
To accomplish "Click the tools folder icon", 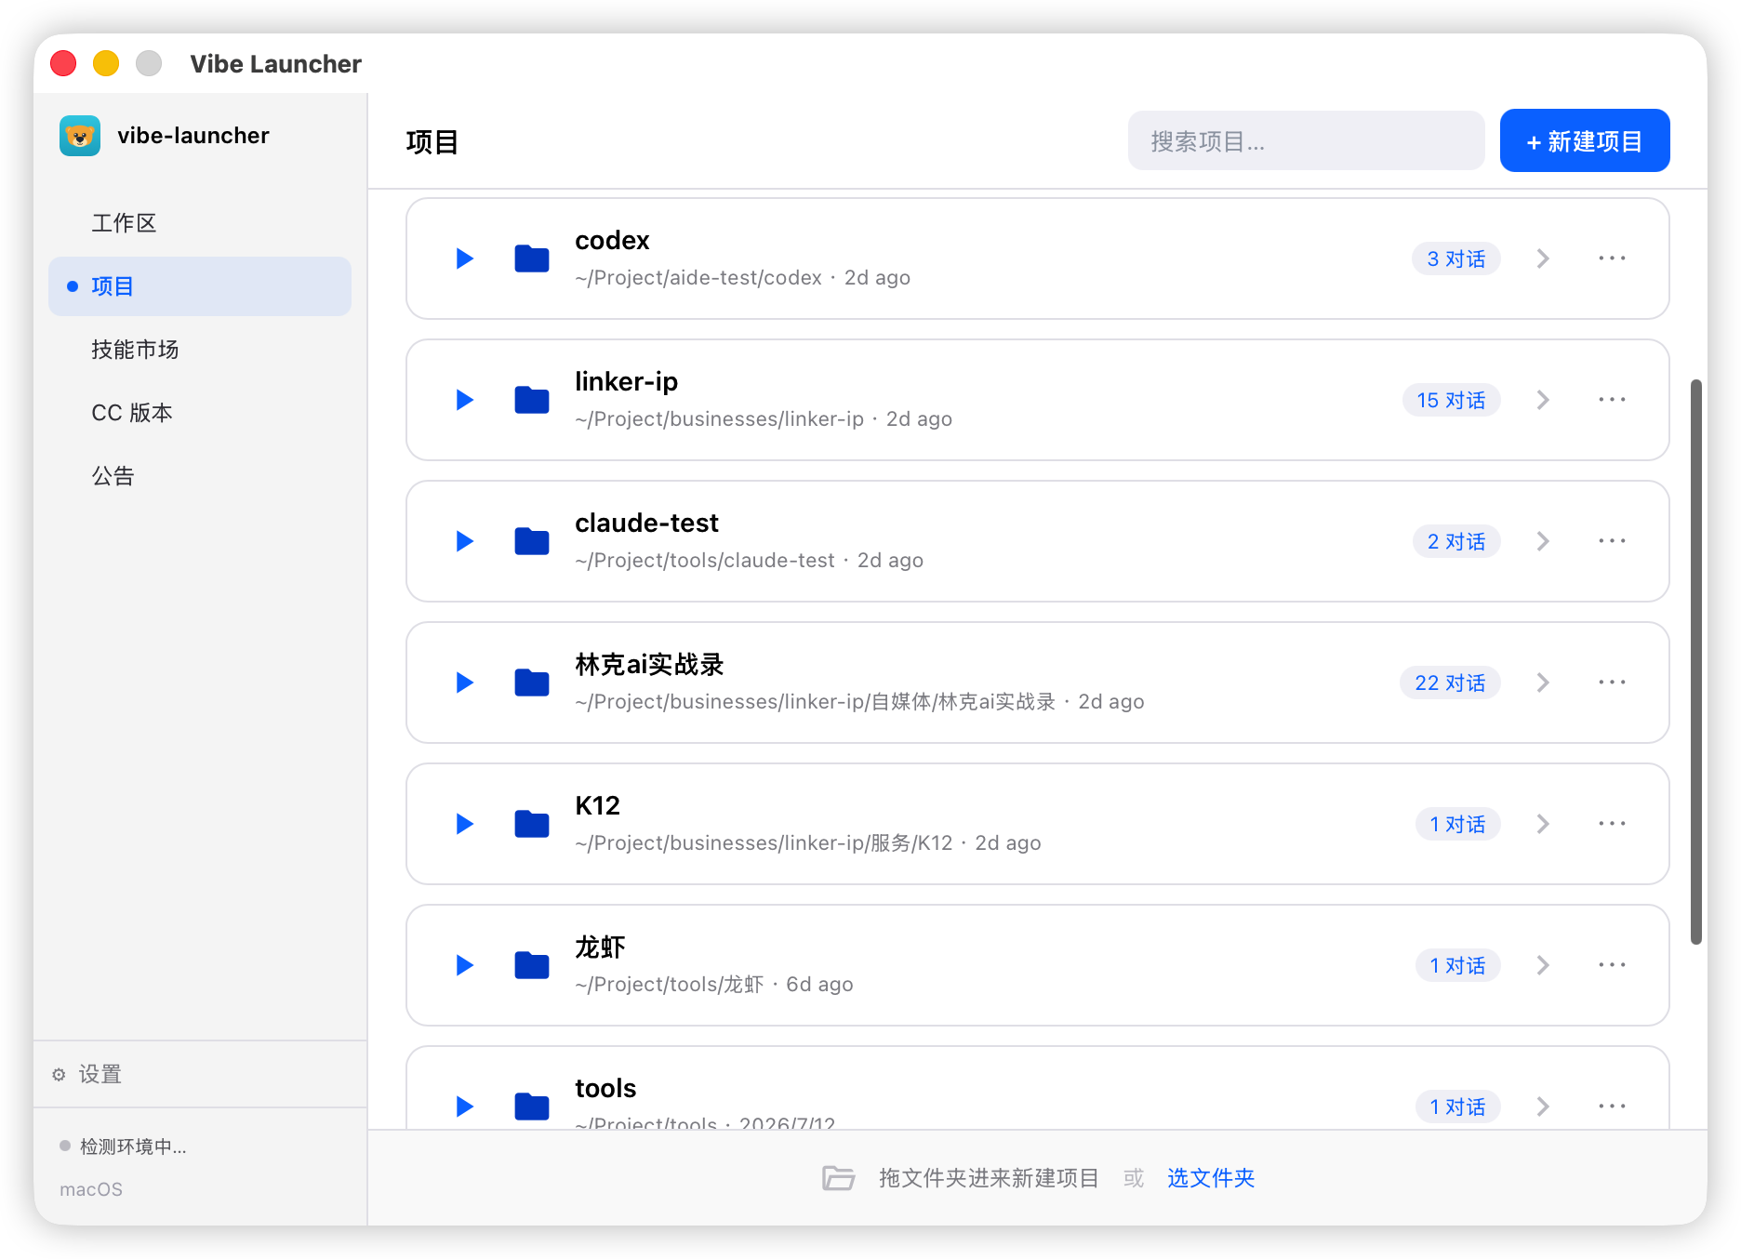I will point(532,1107).
